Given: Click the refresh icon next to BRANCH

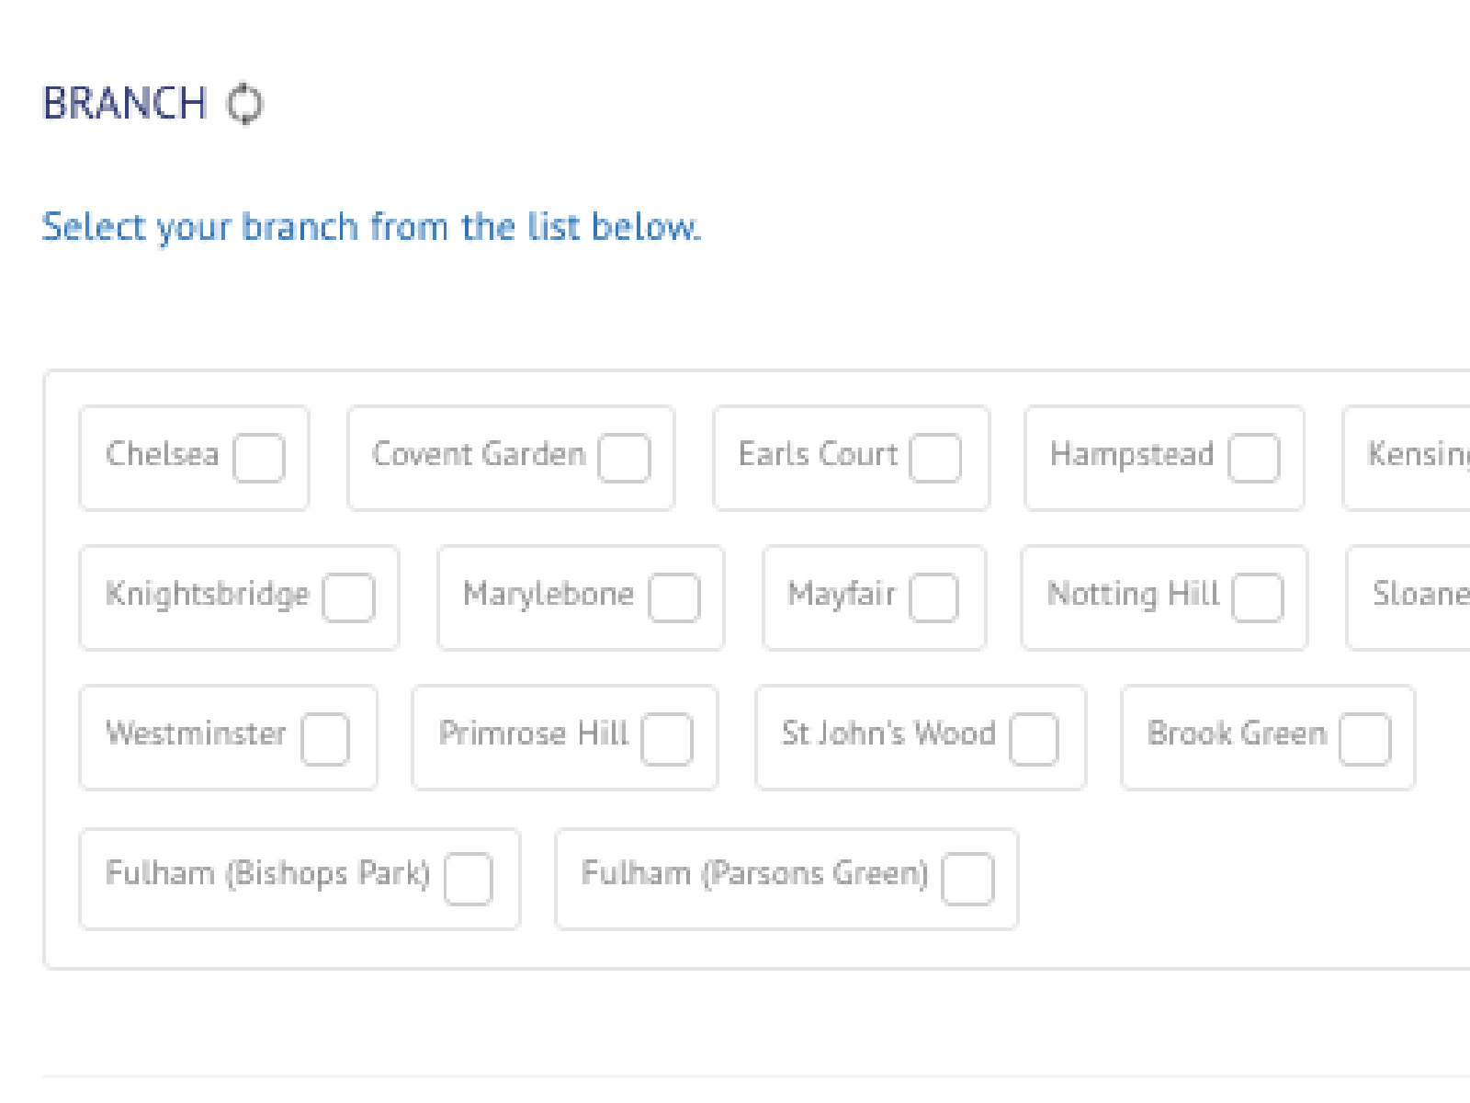Looking at the screenshot, I should point(245,103).
